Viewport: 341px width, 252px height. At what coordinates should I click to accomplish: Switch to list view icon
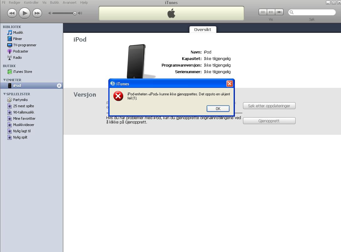click(263, 12)
